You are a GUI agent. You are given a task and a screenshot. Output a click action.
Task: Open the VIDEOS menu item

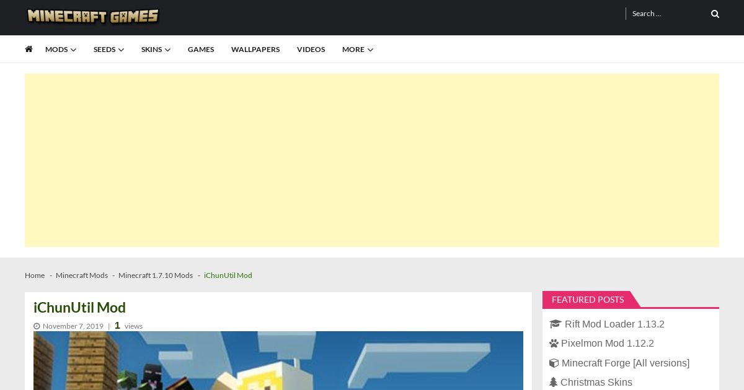coord(311,50)
